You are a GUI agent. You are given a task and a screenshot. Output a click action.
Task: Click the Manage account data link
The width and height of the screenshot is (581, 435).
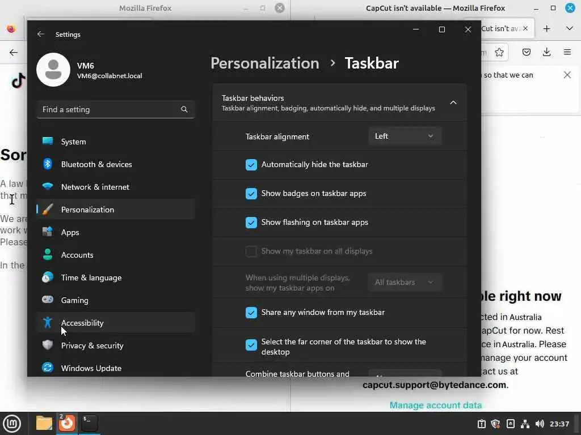click(435, 405)
